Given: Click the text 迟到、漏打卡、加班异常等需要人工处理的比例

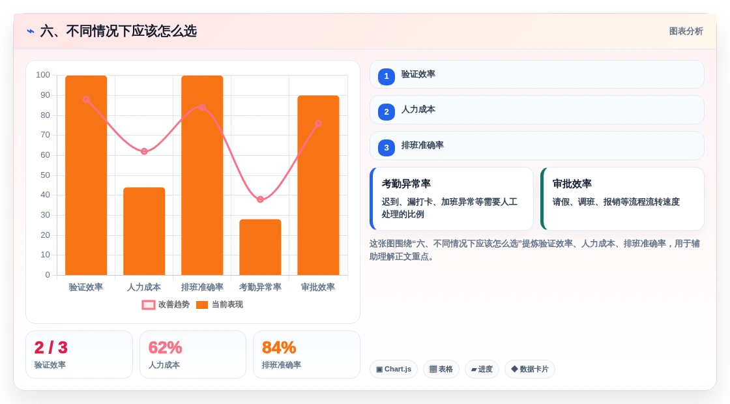Looking at the screenshot, I should pos(450,208).
